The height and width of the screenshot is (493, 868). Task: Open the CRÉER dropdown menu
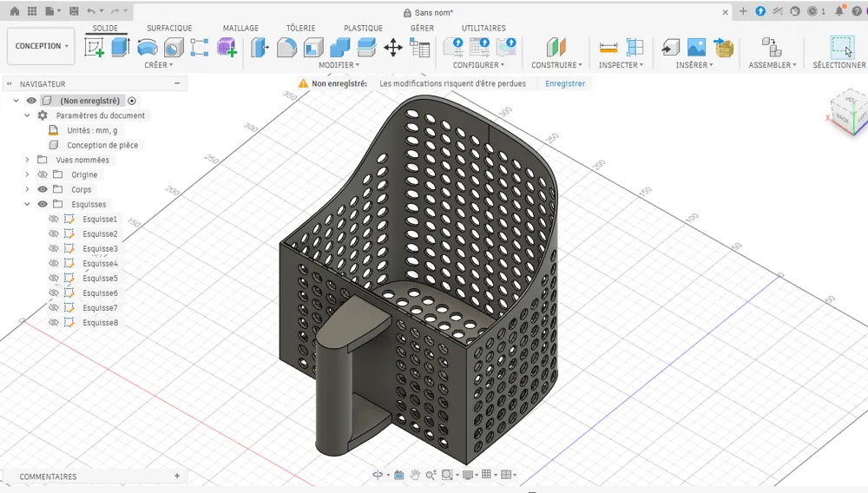click(158, 65)
